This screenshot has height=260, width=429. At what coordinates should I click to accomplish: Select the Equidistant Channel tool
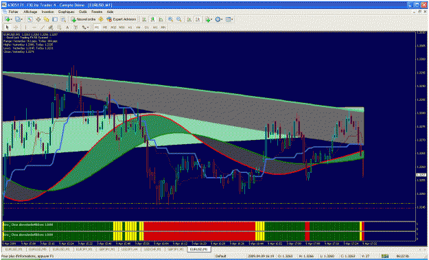point(51,27)
